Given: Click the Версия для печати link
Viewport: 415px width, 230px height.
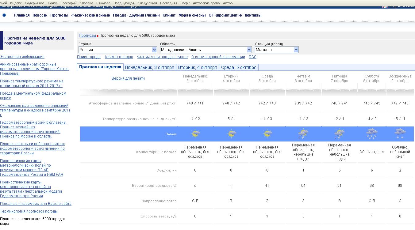Looking at the screenshot, I should pos(128,78).
